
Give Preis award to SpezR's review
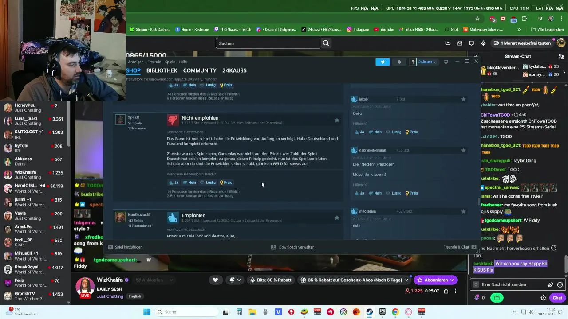(x=226, y=183)
